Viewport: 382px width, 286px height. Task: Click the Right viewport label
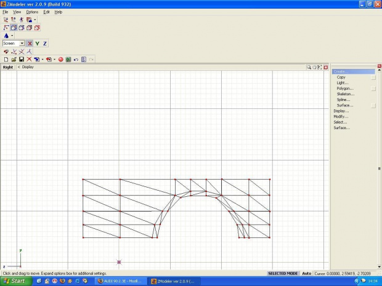click(x=8, y=67)
